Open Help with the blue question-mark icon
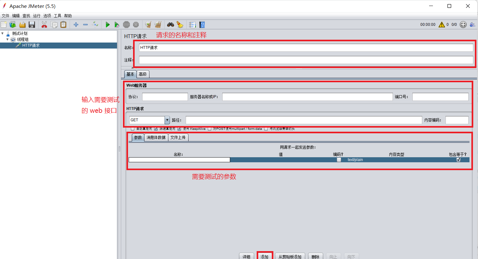478x259 pixels. (x=202, y=25)
